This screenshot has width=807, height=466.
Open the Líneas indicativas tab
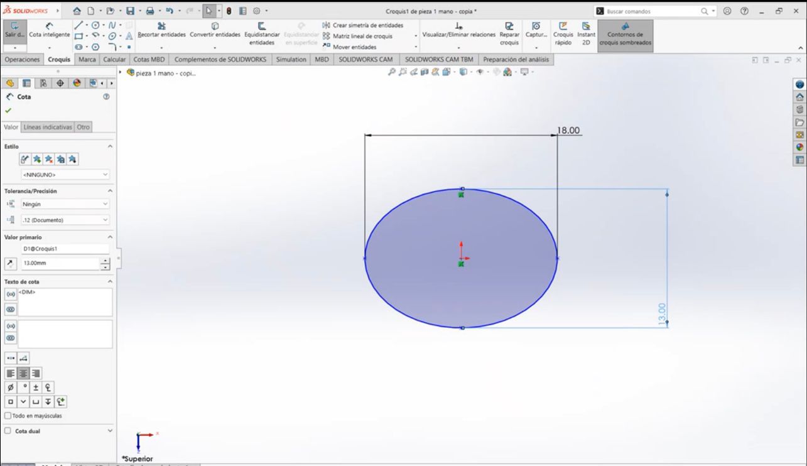click(48, 127)
